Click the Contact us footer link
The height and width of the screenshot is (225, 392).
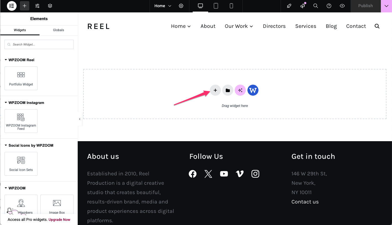click(x=305, y=202)
